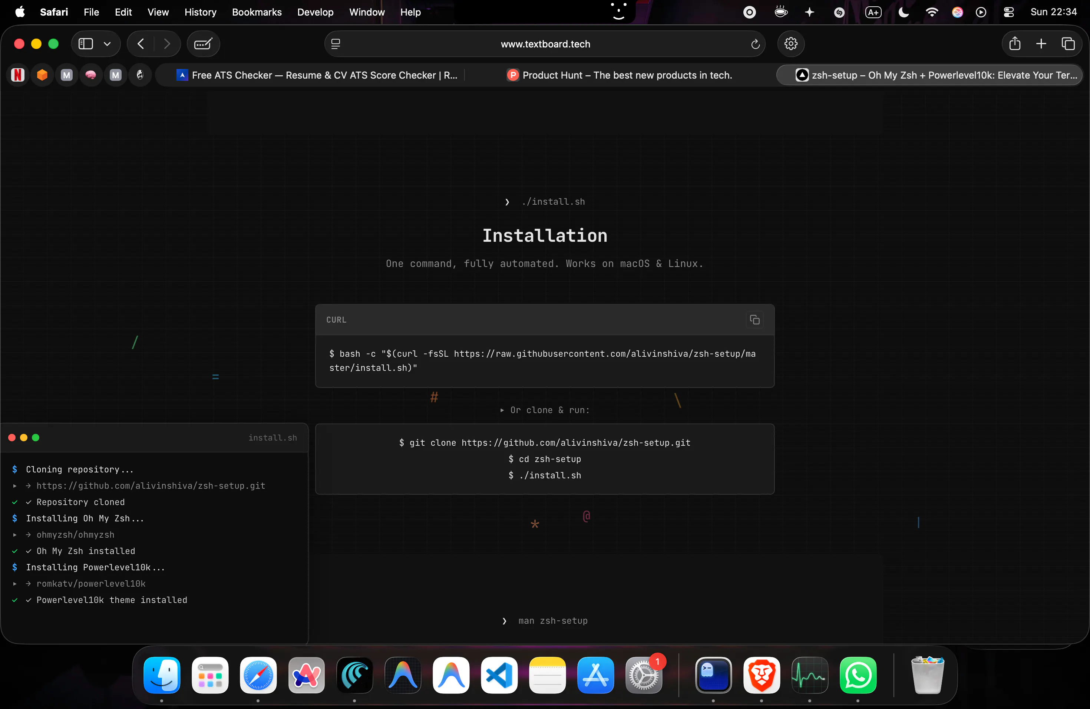Open Finder from the Dock
Viewport: 1090px width, 709px height.
[x=162, y=675]
